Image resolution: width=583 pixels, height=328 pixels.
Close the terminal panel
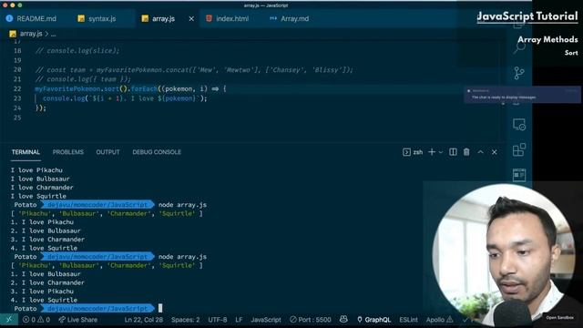[494, 152]
